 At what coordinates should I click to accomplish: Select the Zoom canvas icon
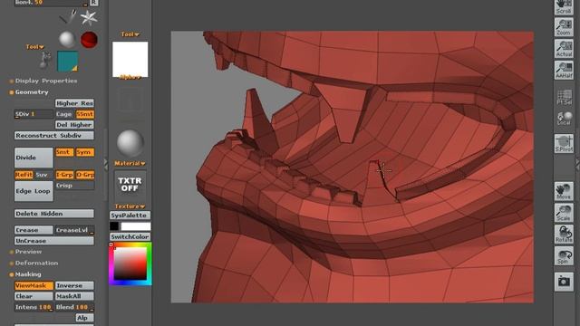pos(564,27)
